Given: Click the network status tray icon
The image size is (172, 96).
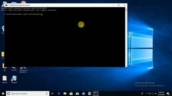Looking at the screenshot, I should coord(153,94).
